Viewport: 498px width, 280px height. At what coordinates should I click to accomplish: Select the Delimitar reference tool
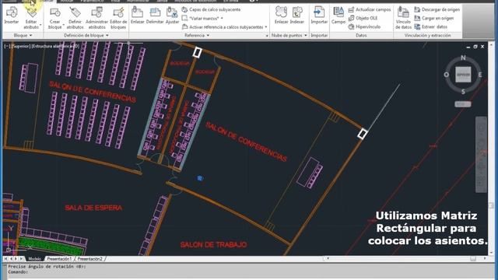(155, 12)
